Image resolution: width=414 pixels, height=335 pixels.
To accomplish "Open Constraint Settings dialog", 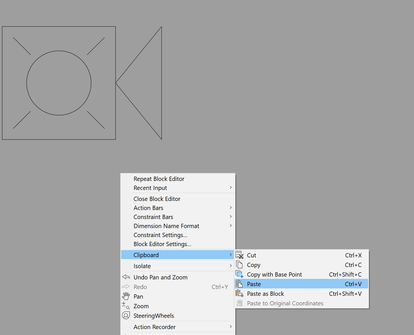I will click(x=178, y=235).
